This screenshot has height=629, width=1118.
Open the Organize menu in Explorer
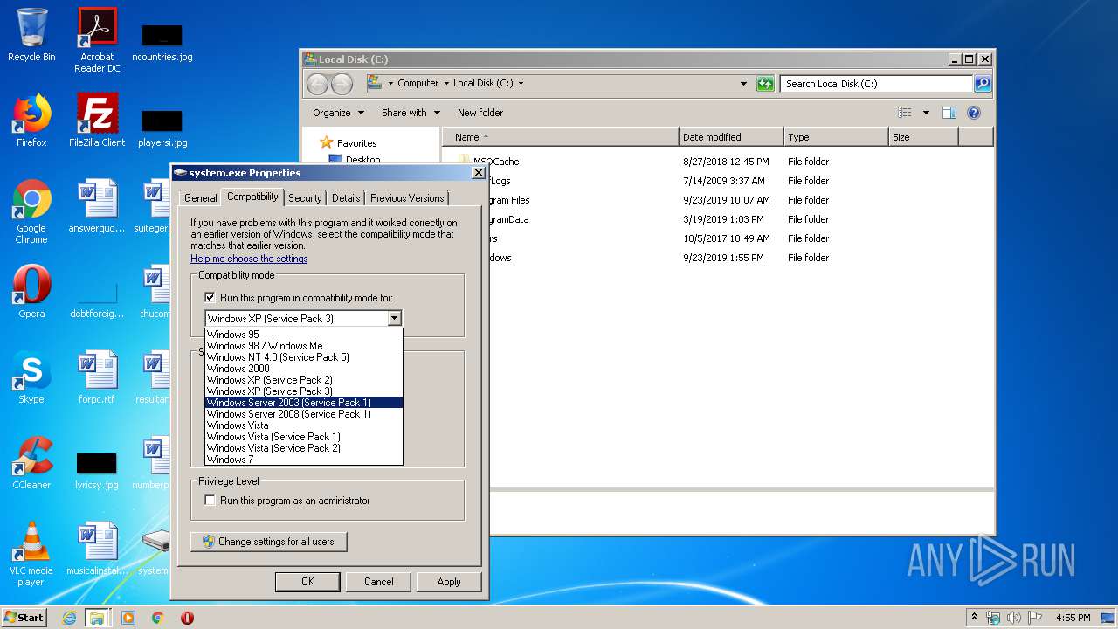[338, 113]
